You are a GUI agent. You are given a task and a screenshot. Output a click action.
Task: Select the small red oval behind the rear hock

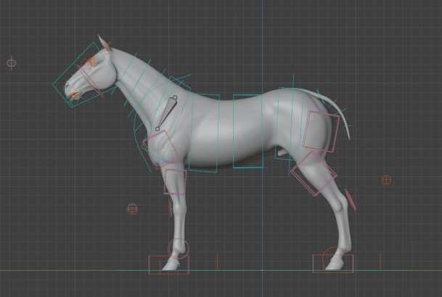pyautogui.click(x=351, y=199)
